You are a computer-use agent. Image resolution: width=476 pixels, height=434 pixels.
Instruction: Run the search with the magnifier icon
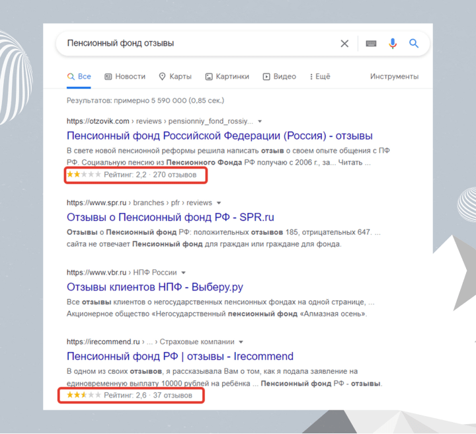[x=413, y=44]
